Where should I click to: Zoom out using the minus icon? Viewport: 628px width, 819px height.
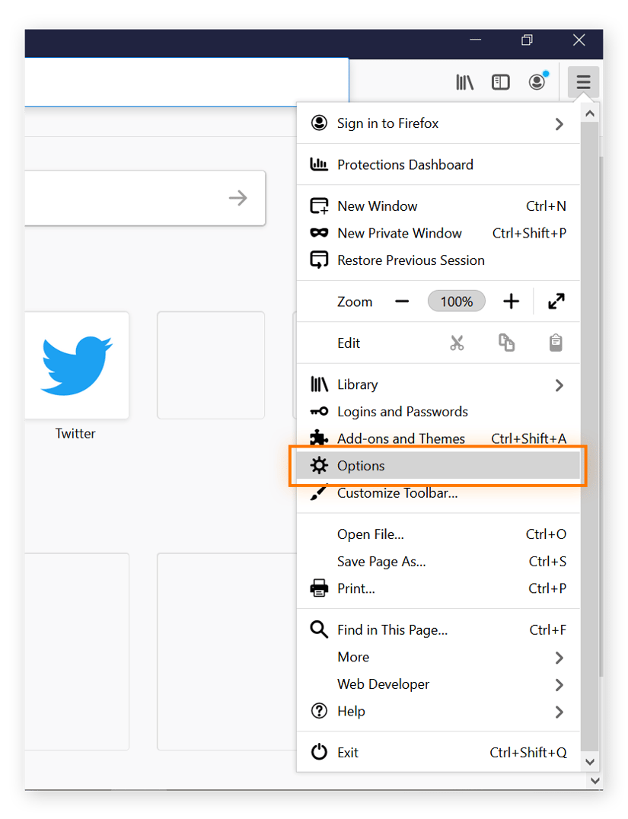coord(402,301)
